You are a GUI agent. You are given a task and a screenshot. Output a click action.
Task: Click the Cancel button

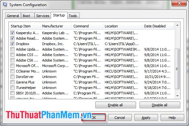click(120, 118)
